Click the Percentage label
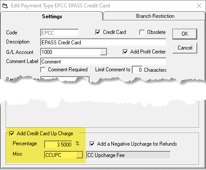The image size is (206, 170). (x=25, y=143)
